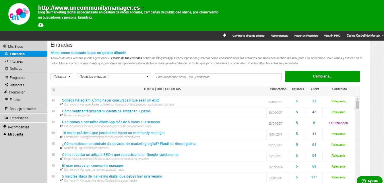Image resolution: width=384 pixels, height=183 pixels.
Task: Click the Noticias document icon
Action: point(7,68)
